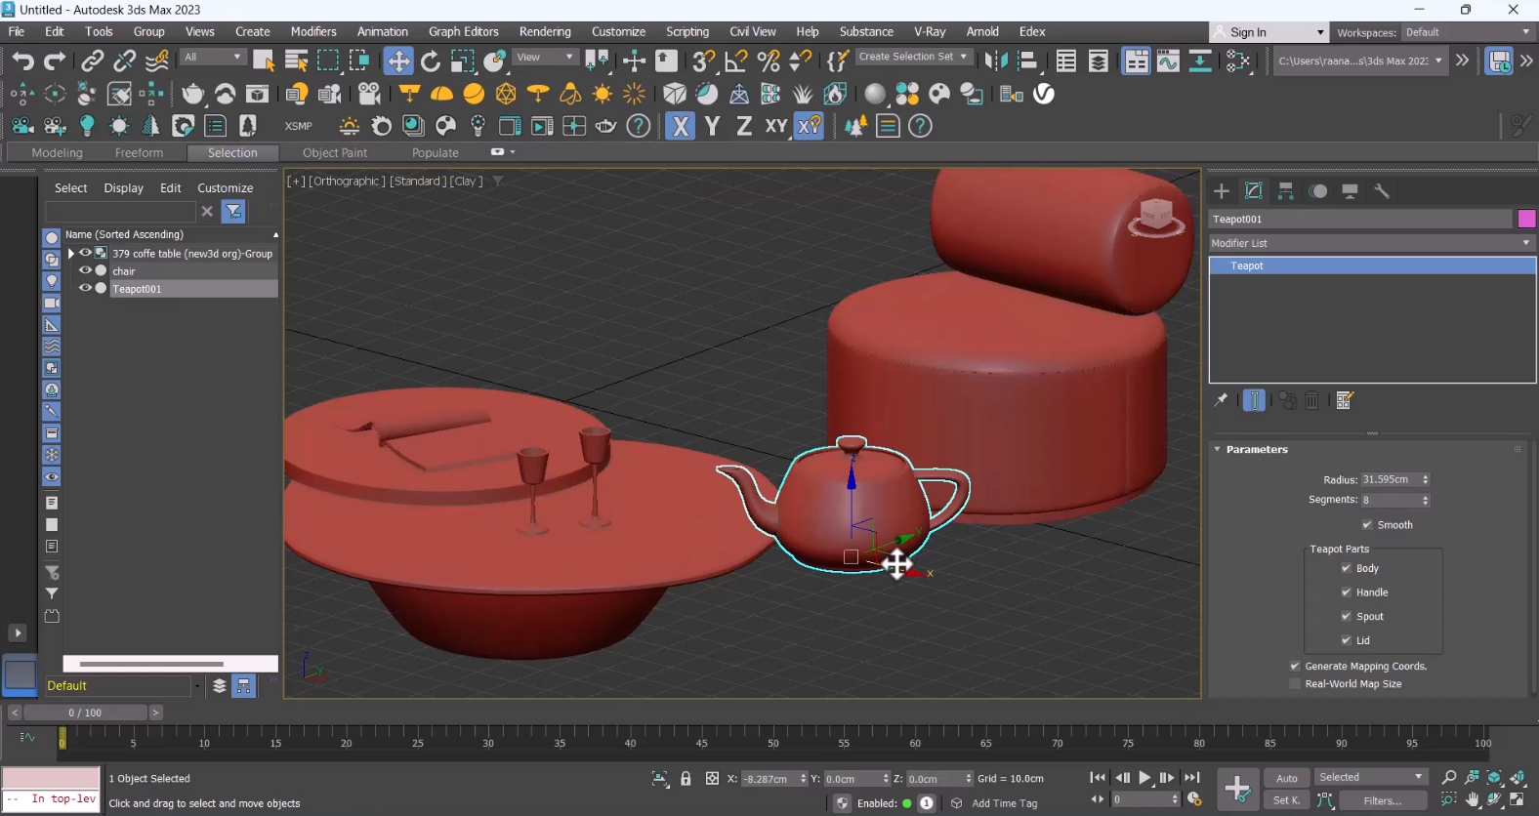Restrict to X axis constraint button
Viewport: 1539px width, 816px height.
tap(681, 126)
